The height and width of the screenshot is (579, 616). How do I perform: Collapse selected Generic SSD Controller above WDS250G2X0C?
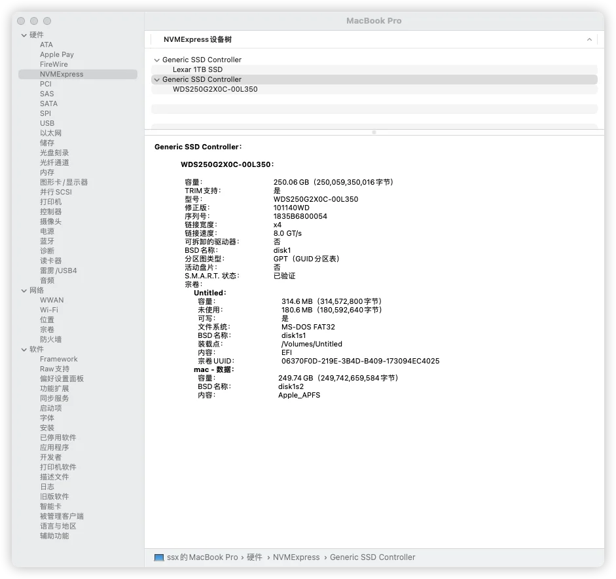coord(156,80)
